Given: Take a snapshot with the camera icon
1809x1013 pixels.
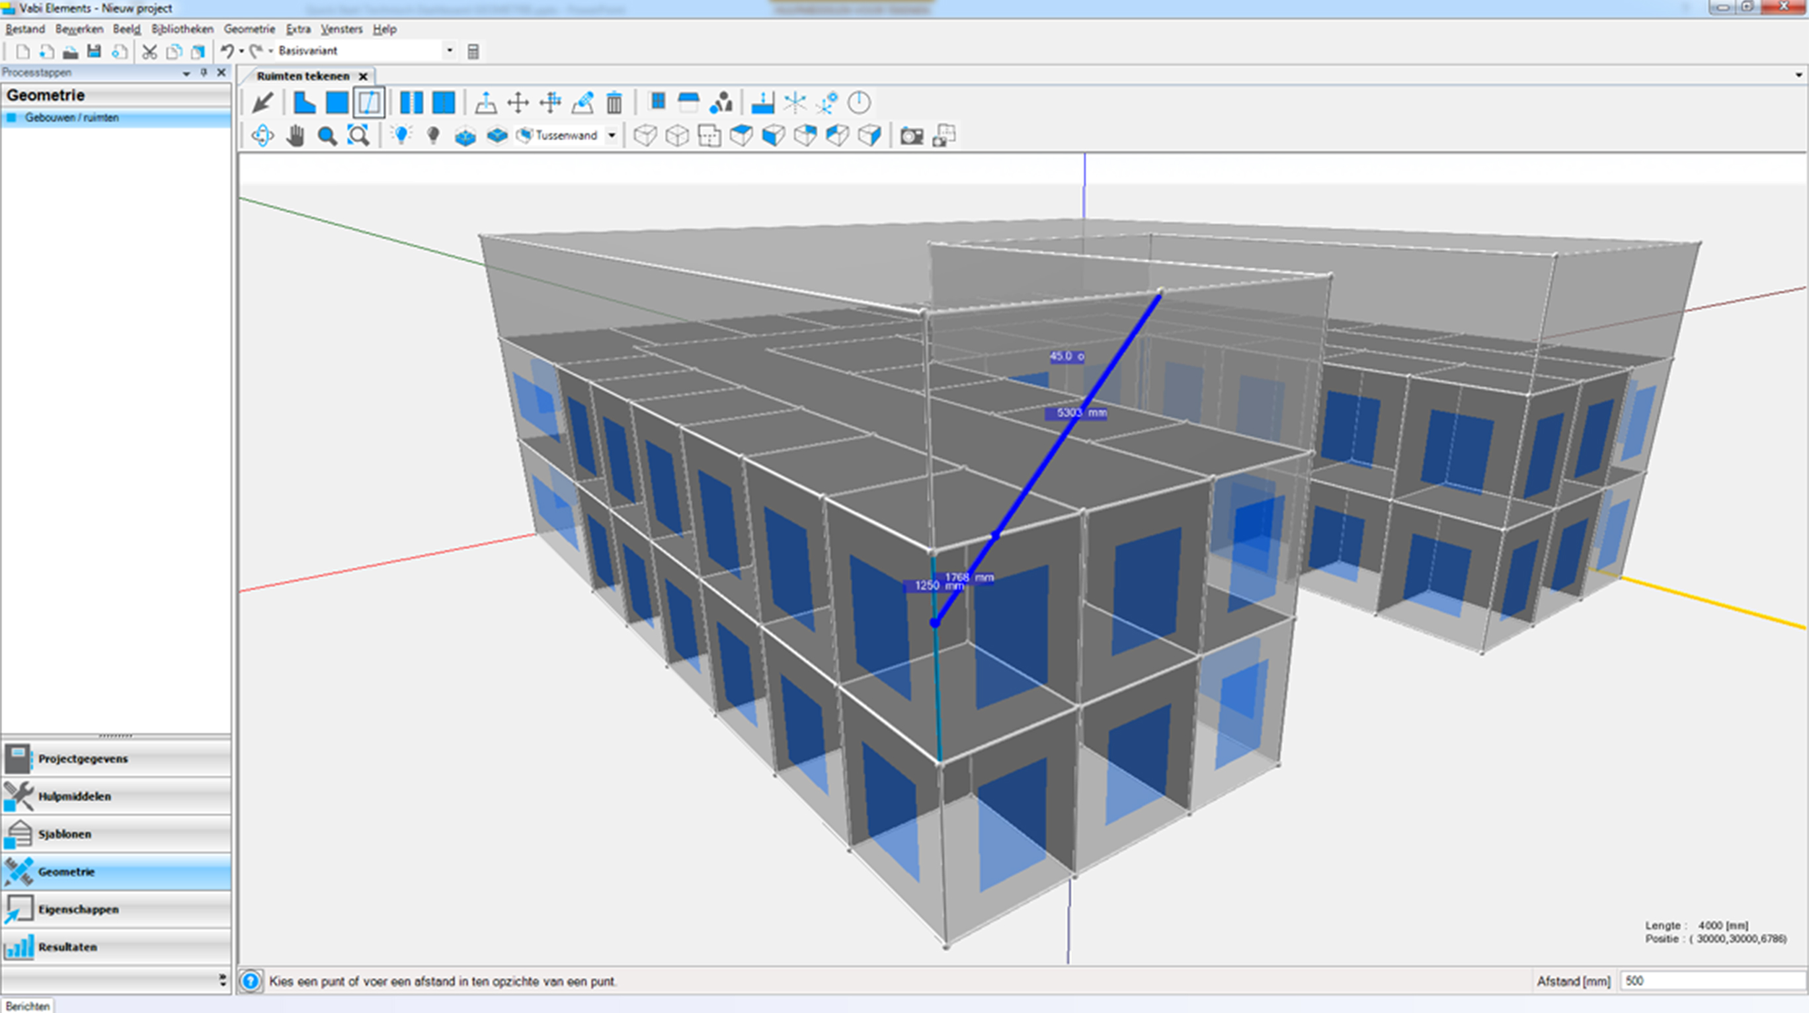Looking at the screenshot, I should click(912, 136).
